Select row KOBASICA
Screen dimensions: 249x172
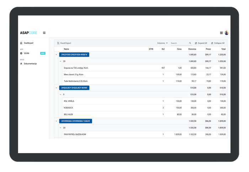click(x=144, y=108)
